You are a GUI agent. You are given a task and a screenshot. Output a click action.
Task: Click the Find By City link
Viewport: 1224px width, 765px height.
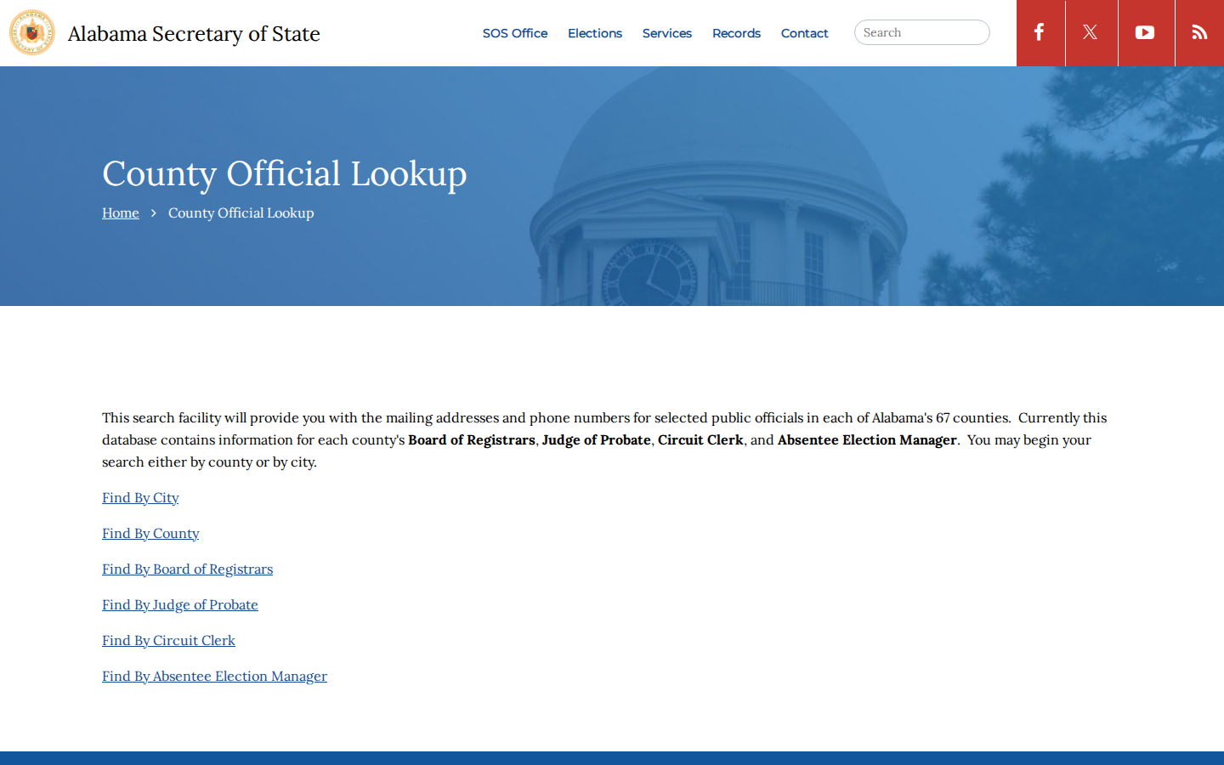pyautogui.click(x=140, y=497)
